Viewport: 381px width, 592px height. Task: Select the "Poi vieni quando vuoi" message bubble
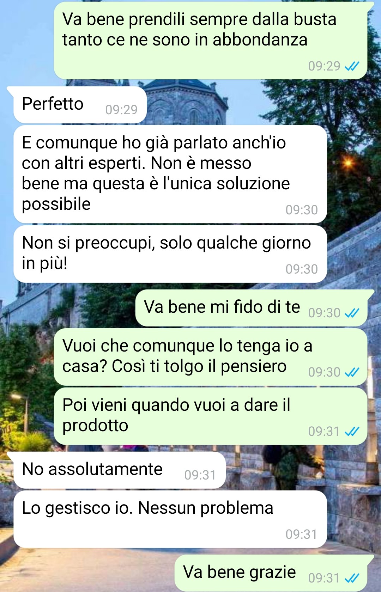(211, 416)
